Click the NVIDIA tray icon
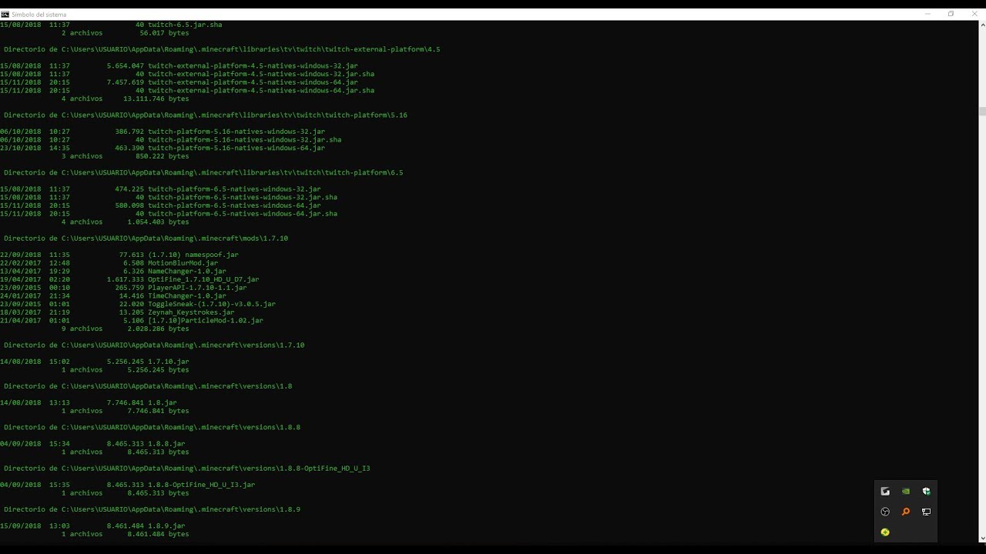 click(x=906, y=491)
